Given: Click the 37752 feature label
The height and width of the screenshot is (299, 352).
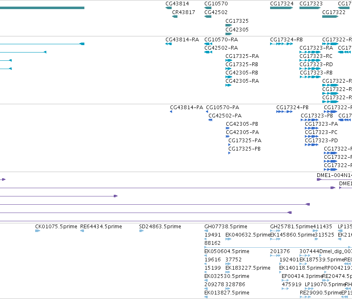Looking at the screenshot, I should (x=233, y=260).
